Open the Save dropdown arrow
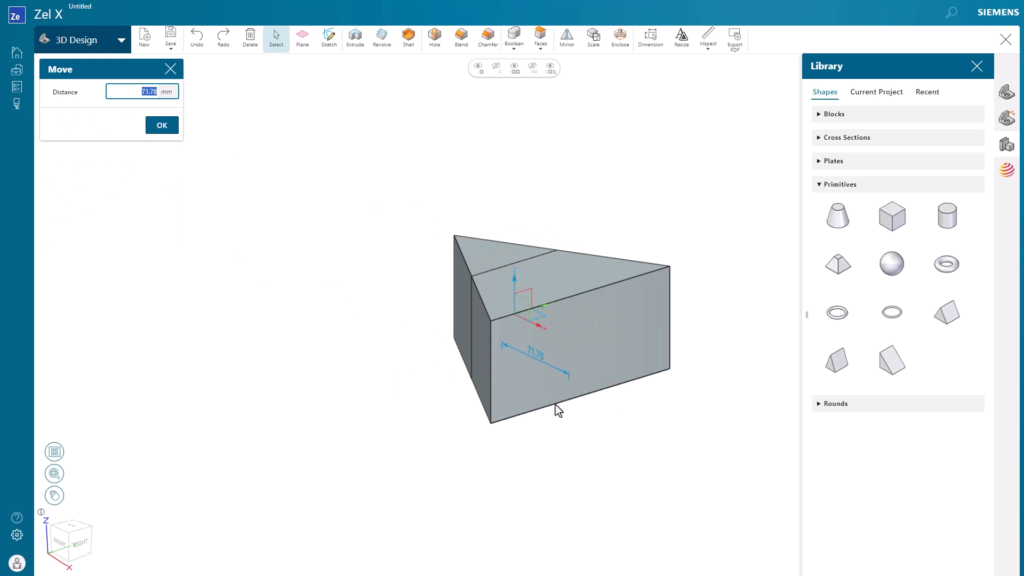This screenshot has width=1024, height=576. pos(171,49)
